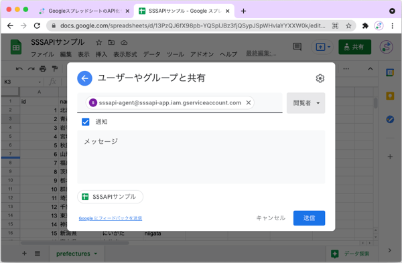Open Google Calendar in side panel
The width and height of the screenshot is (402, 263).
(x=390, y=72)
